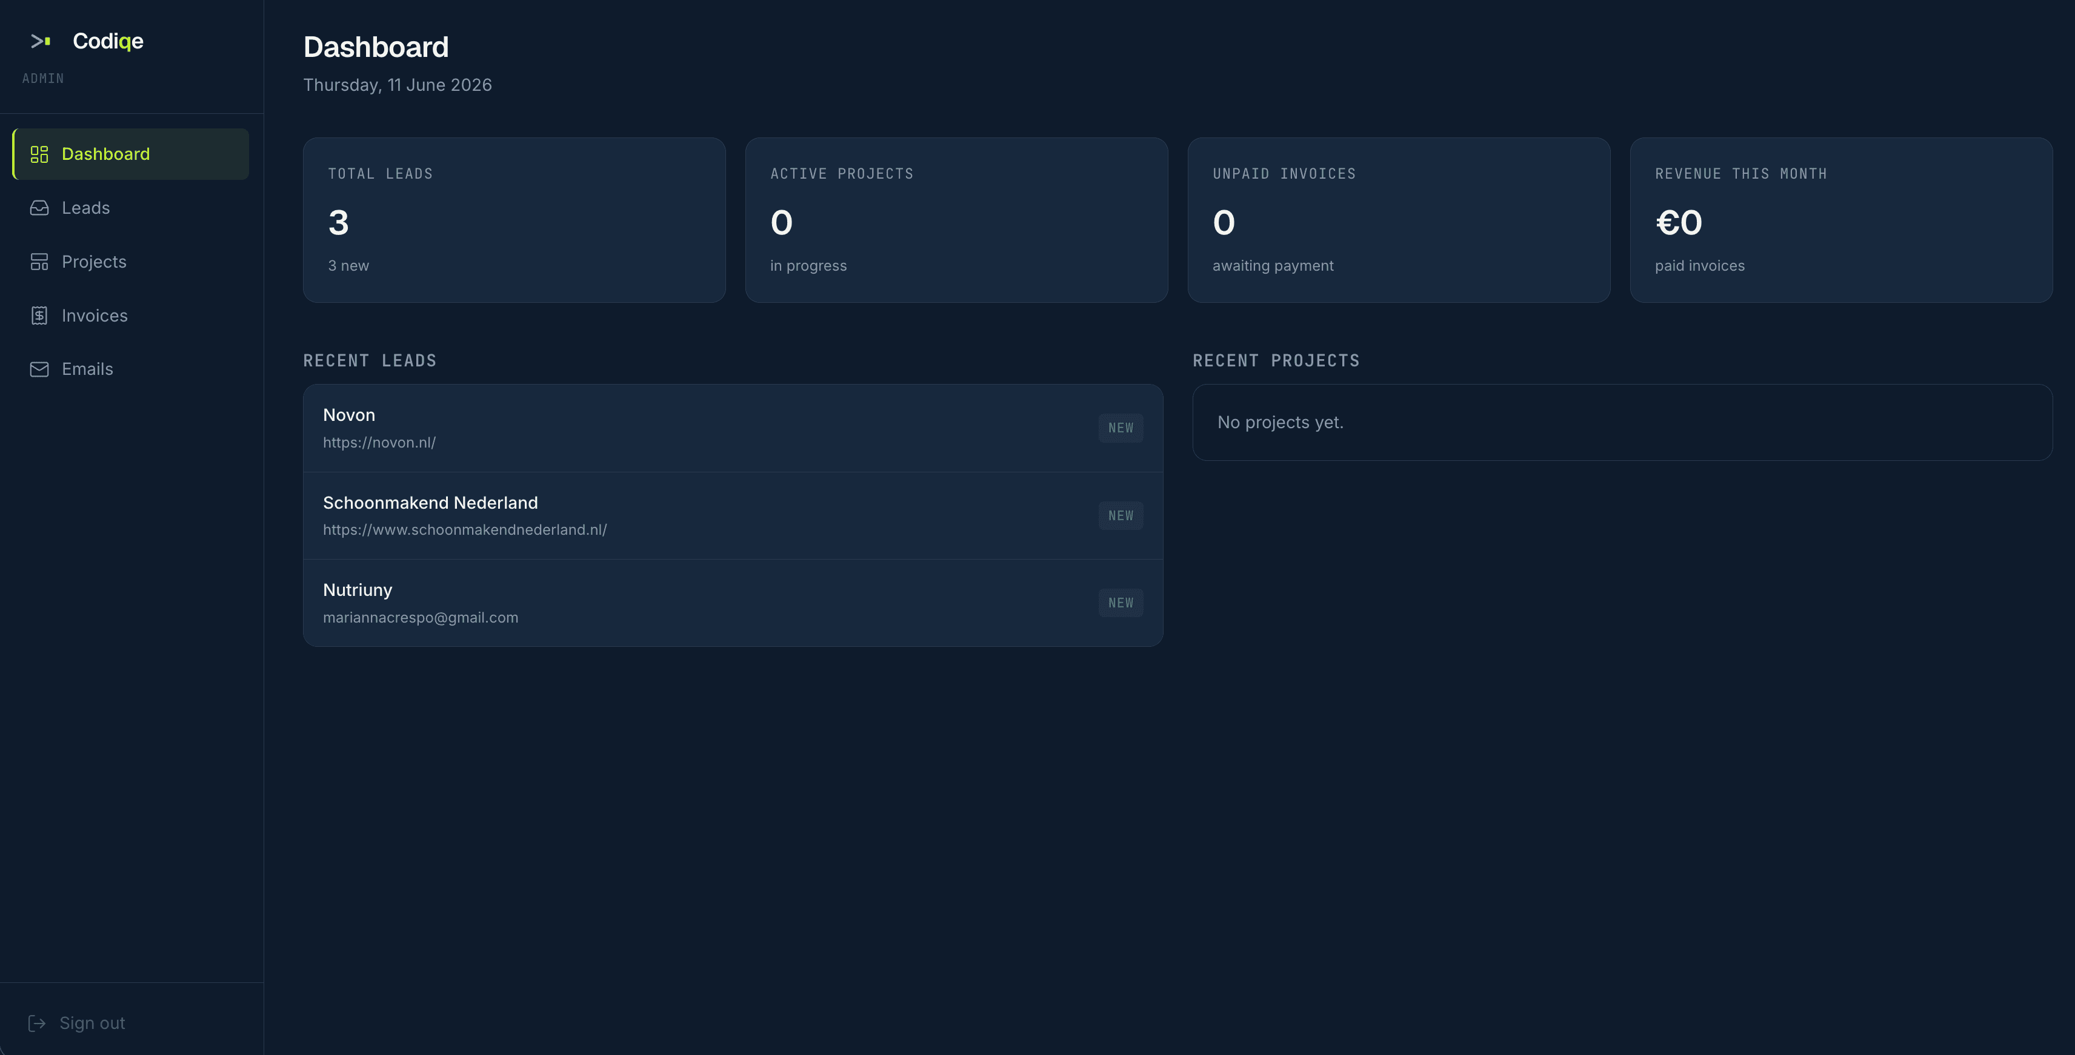Click the Dashboard grid icon in sidebar
The width and height of the screenshot is (2075, 1055).
tap(39, 154)
